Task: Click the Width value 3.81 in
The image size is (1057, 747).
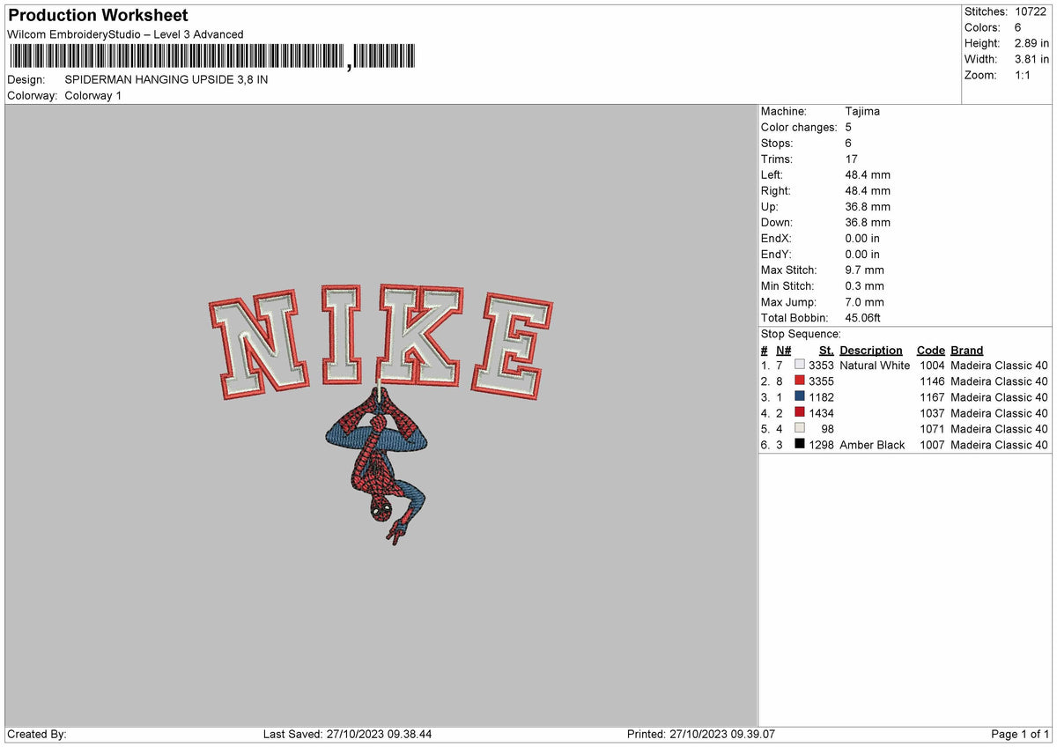Action: coord(1031,59)
